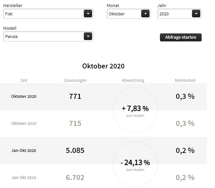215x188 pixels.
Task: Select the Marktanteil column header
Action: pos(185,80)
